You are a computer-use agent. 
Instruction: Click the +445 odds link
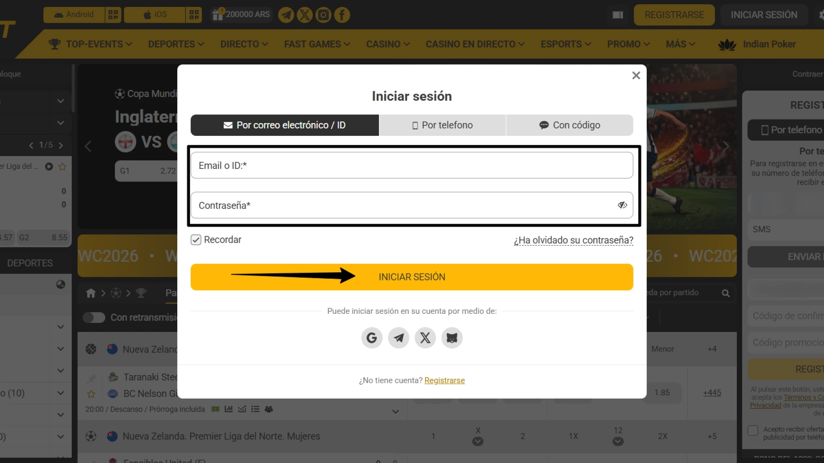712,393
